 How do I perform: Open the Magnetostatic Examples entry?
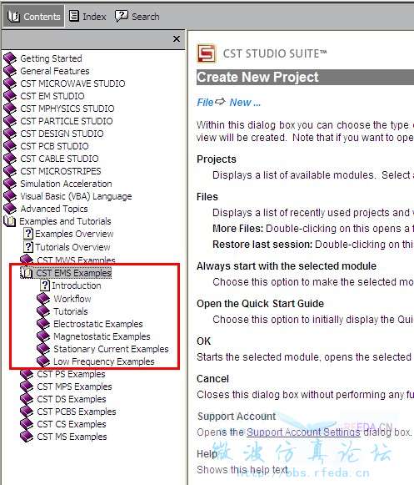tap(102, 336)
